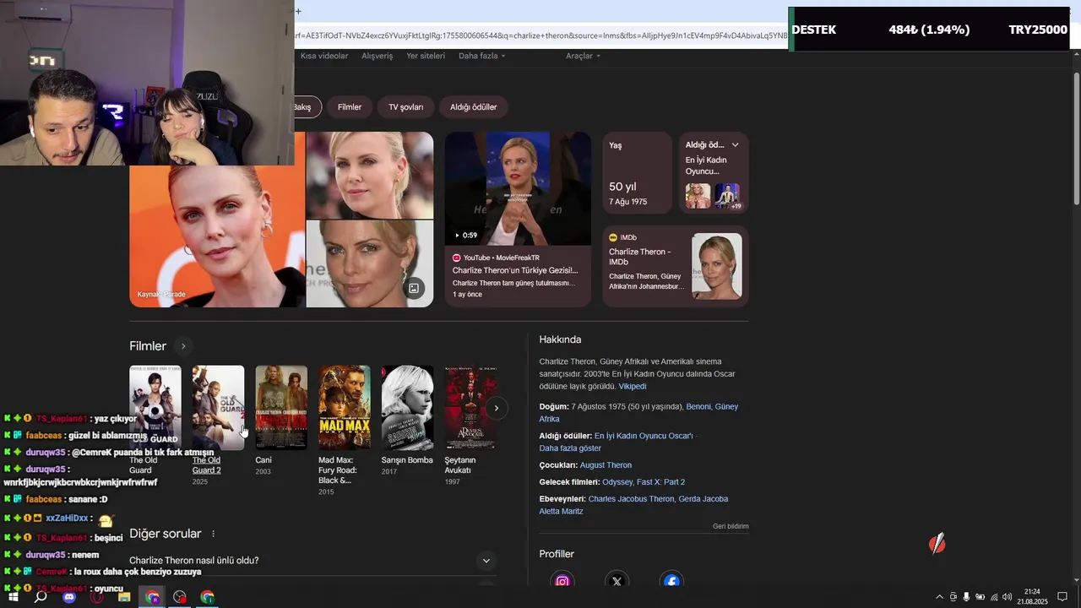Click the Geri bildirim feedback link

coord(731,526)
